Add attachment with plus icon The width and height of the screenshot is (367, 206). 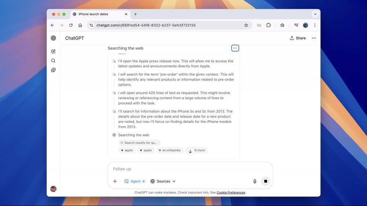pyautogui.click(x=115, y=181)
